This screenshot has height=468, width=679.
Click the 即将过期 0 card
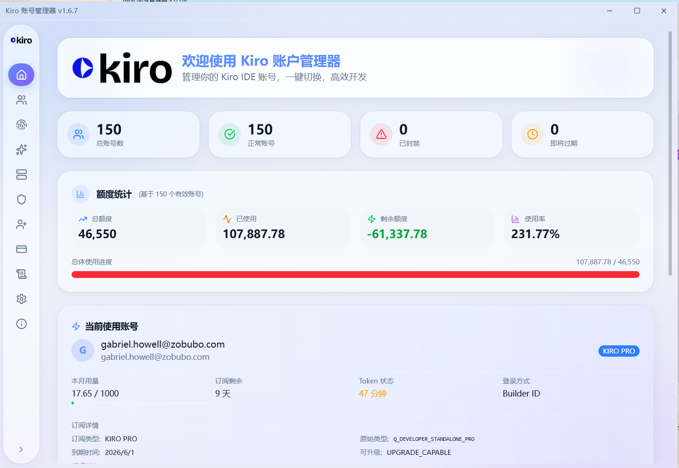(583, 134)
